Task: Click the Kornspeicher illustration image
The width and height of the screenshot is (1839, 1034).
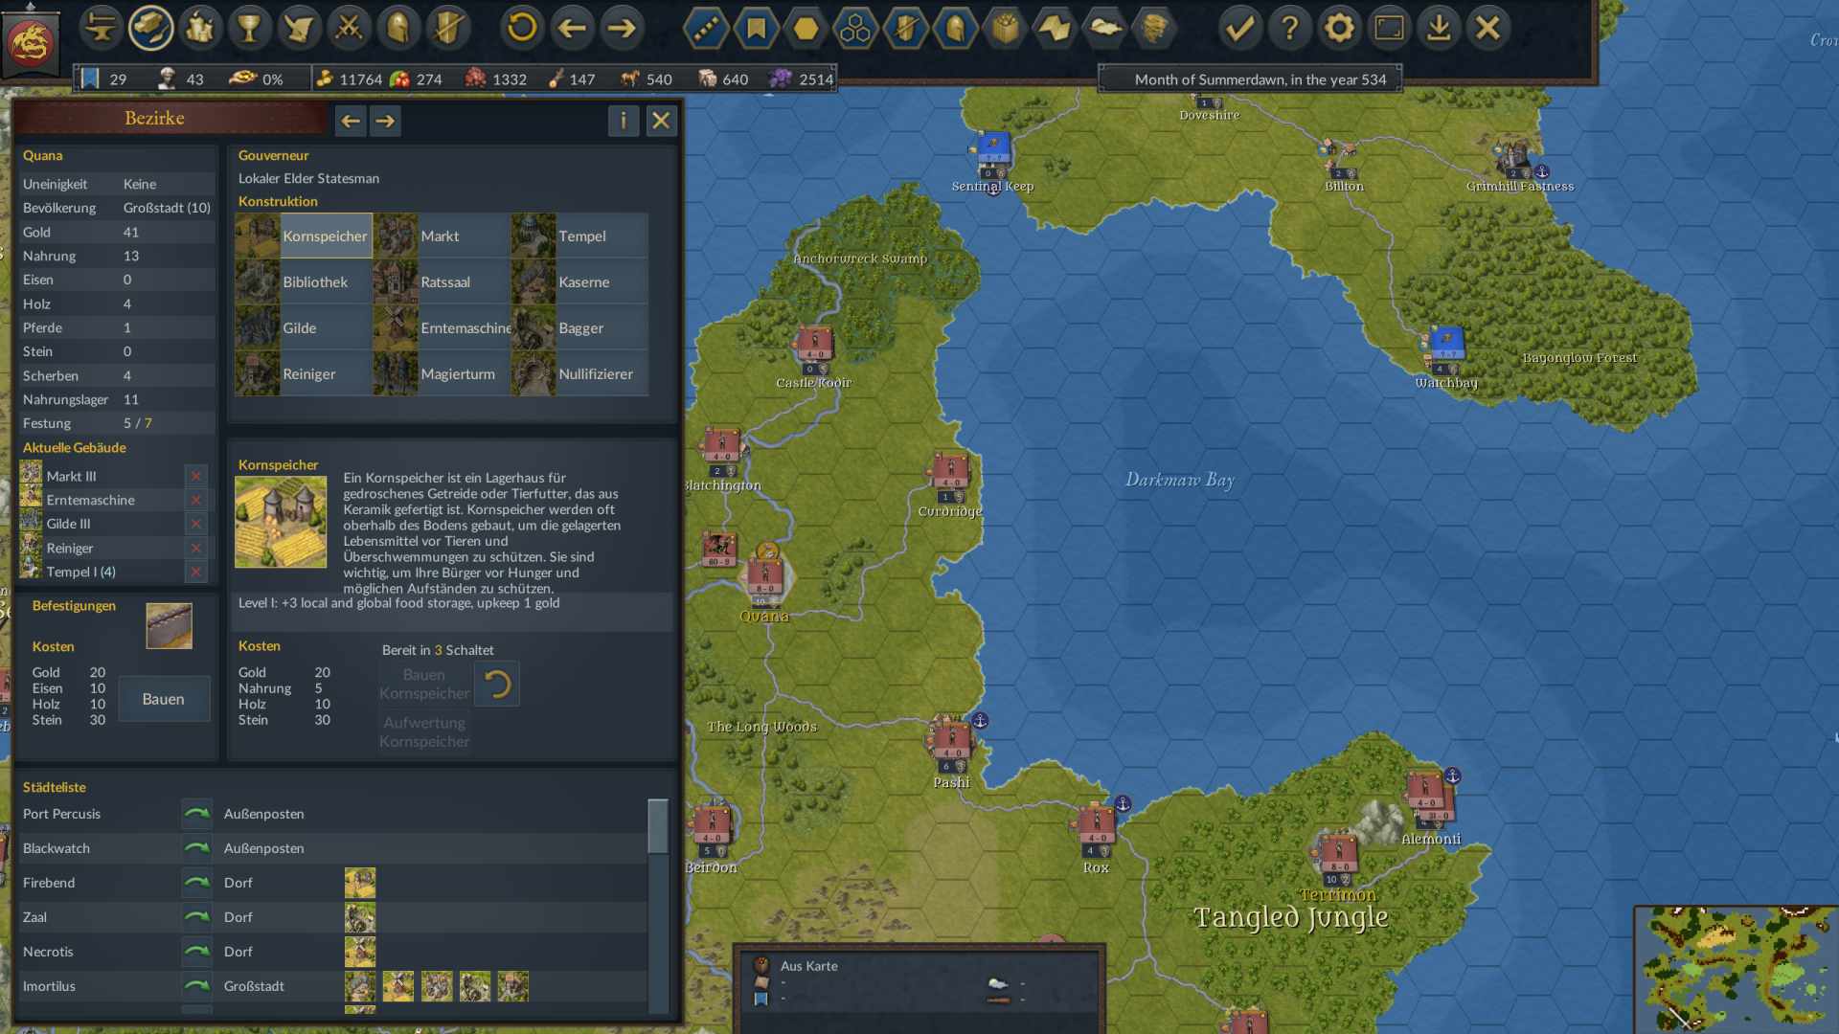Action: tap(281, 523)
